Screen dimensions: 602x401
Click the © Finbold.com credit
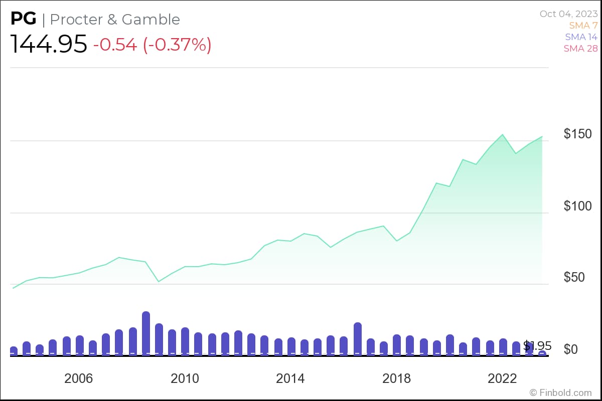tap(561, 392)
